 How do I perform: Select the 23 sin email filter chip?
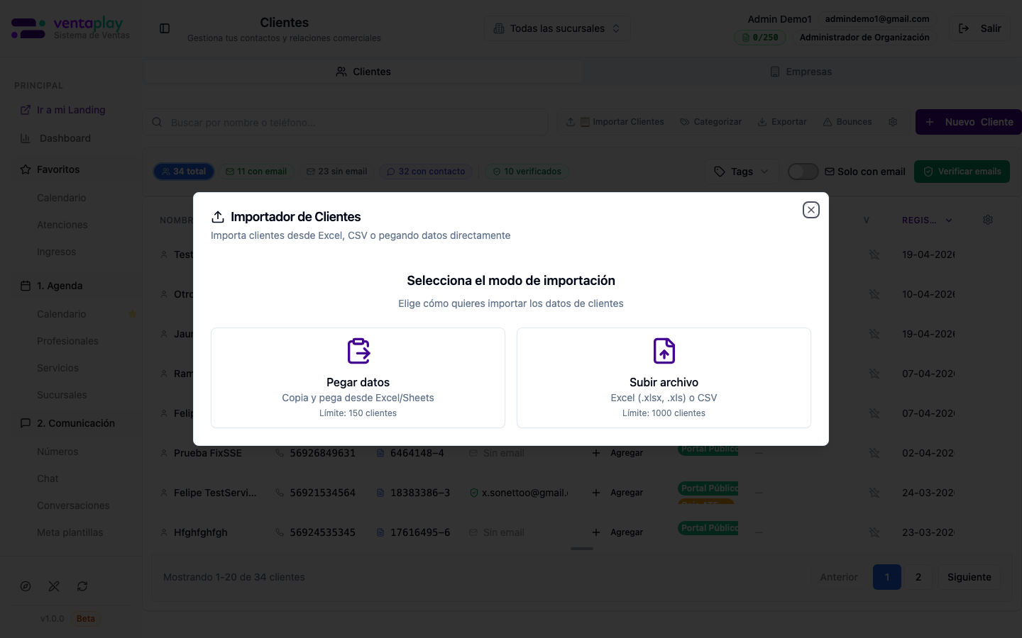coord(336,172)
